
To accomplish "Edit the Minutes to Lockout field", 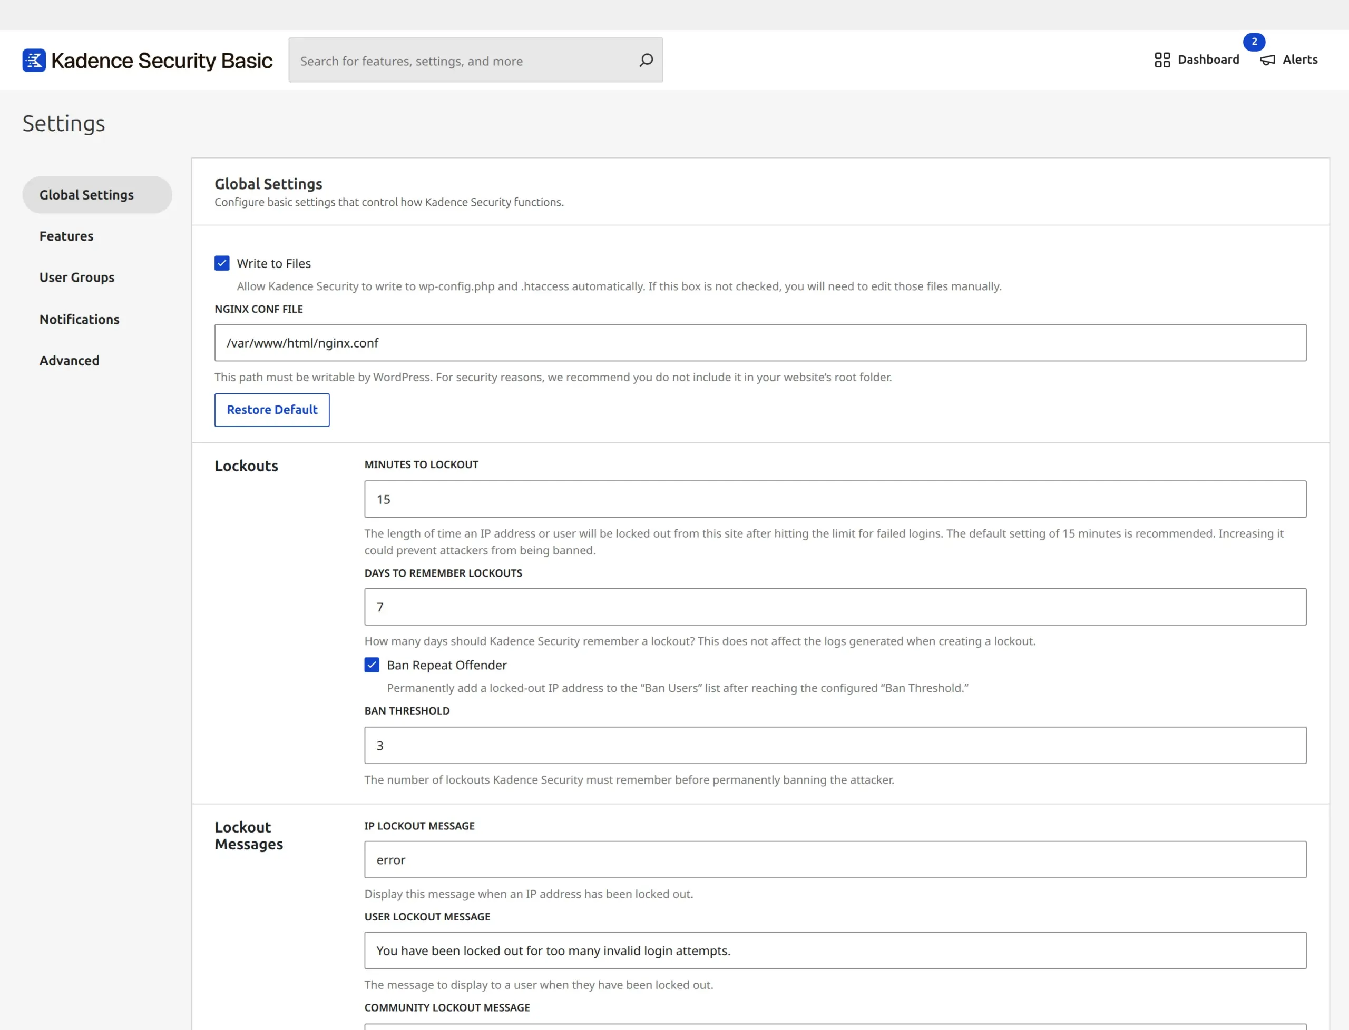I will click(x=835, y=499).
